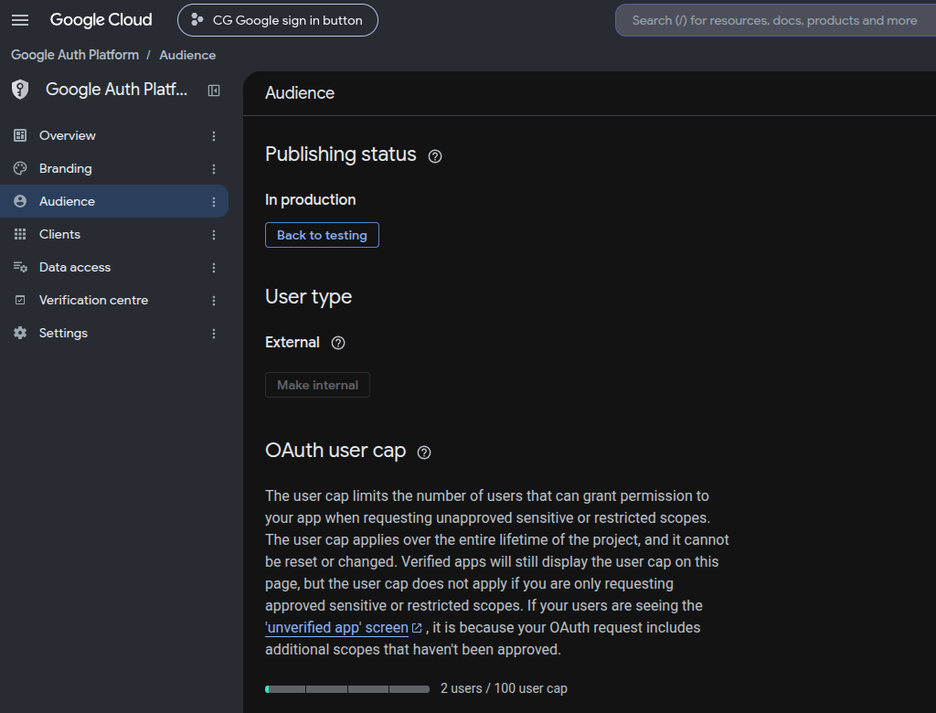Open the main navigation hamburger menu

click(x=20, y=20)
